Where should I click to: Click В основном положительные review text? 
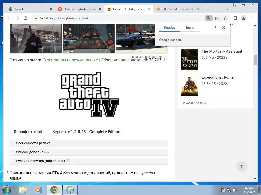[x=70, y=60]
